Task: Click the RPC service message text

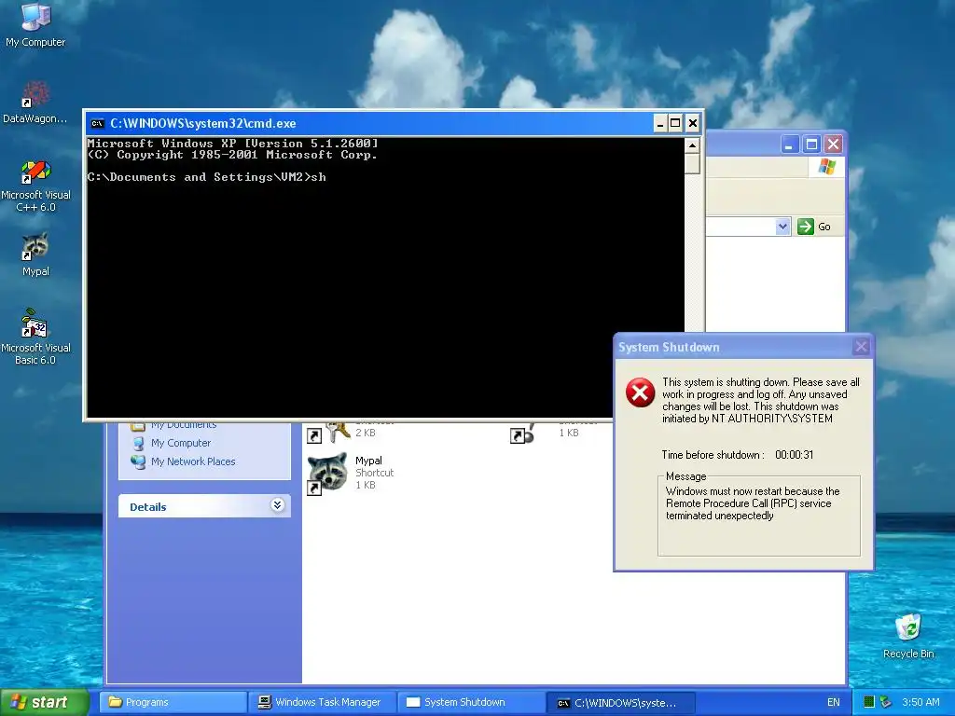Action: coord(753,503)
